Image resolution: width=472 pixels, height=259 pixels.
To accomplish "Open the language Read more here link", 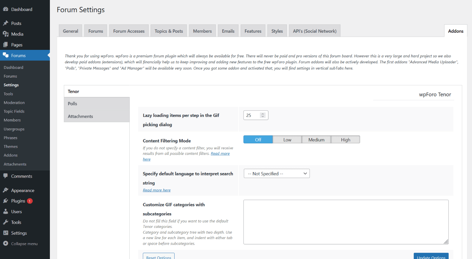I will click(157, 190).
